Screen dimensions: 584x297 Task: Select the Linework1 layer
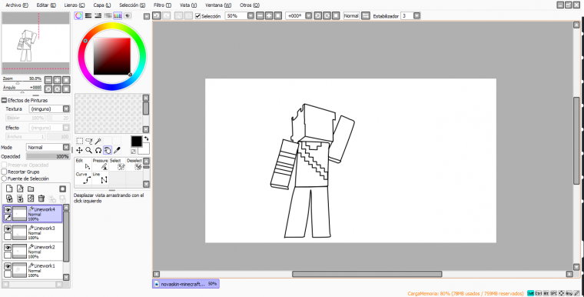pos(33,270)
